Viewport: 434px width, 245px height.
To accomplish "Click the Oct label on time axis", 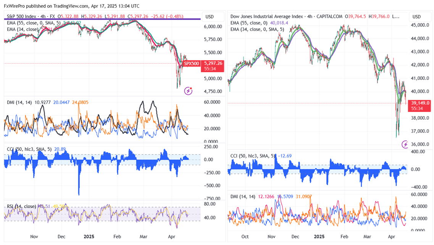I will tap(245, 237).
